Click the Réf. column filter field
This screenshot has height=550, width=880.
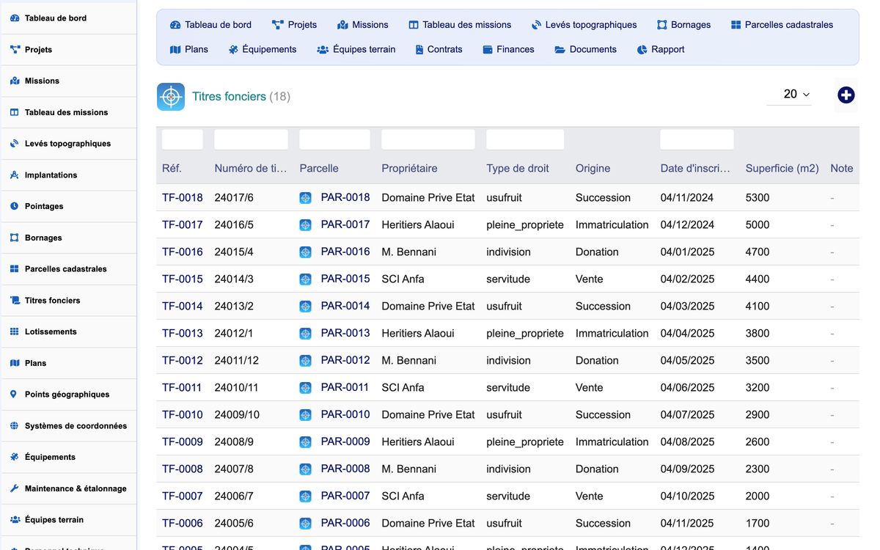(183, 139)
